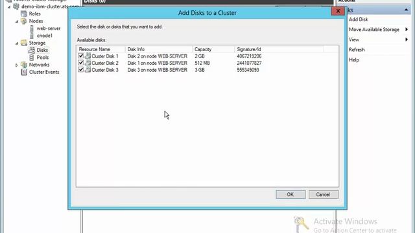Select the Cluster Disk 2 name text
Image resolution: width=415 pixels, height=233 pixels.
[105, 63]
